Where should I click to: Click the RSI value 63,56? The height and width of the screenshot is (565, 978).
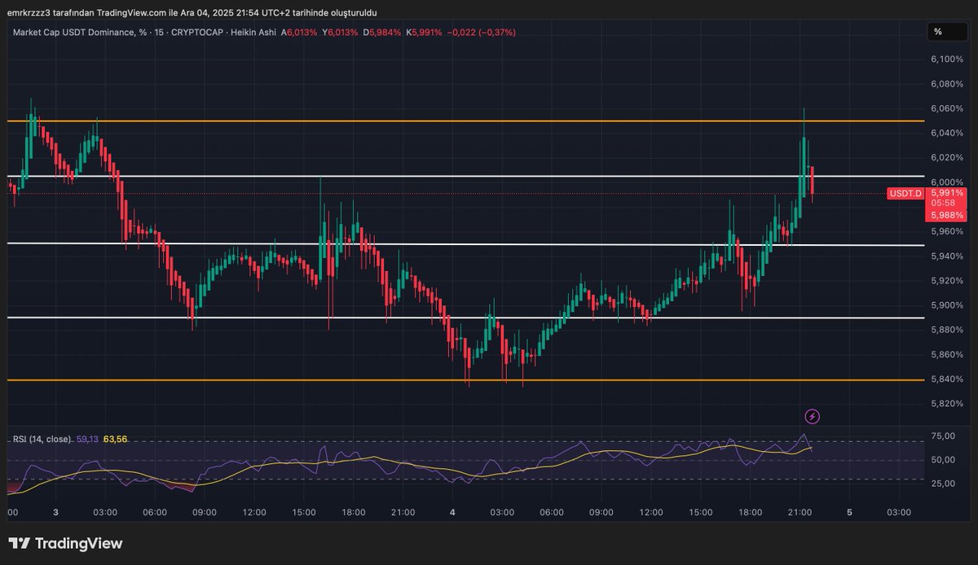[x=115, y=439]
